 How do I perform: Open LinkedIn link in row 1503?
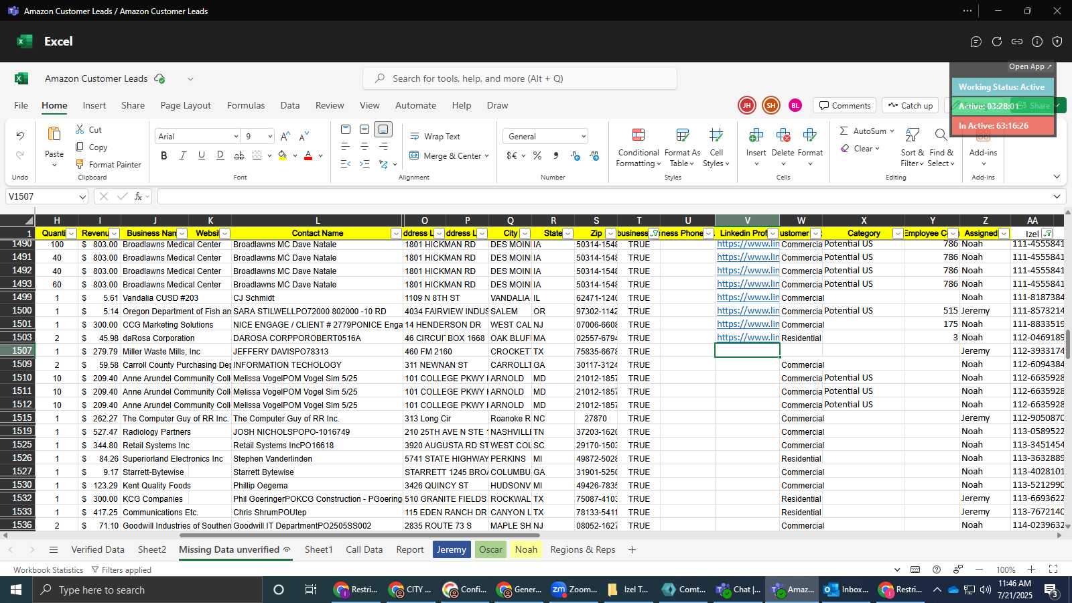(748, 338)
